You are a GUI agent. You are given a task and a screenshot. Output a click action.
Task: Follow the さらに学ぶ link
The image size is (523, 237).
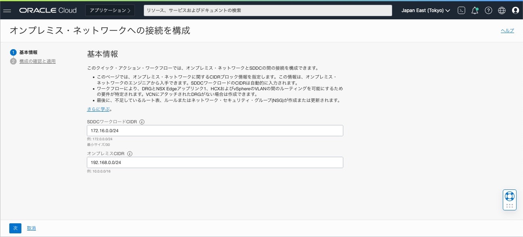(x=99, y=109)
